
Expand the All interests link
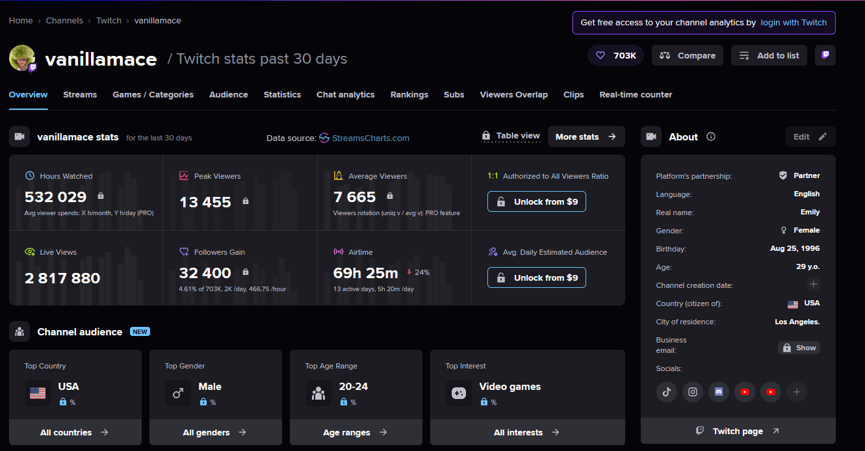point(527,432)
